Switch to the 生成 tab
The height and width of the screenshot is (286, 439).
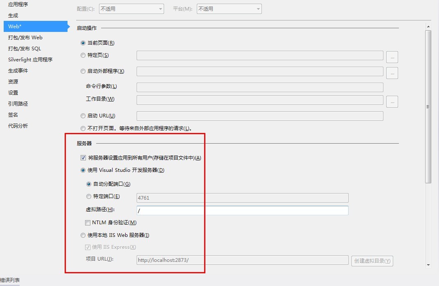pos(13,16)
